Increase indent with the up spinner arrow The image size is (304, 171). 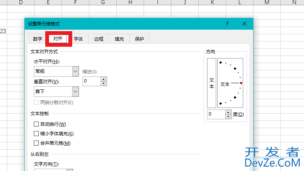coord(104,79)
